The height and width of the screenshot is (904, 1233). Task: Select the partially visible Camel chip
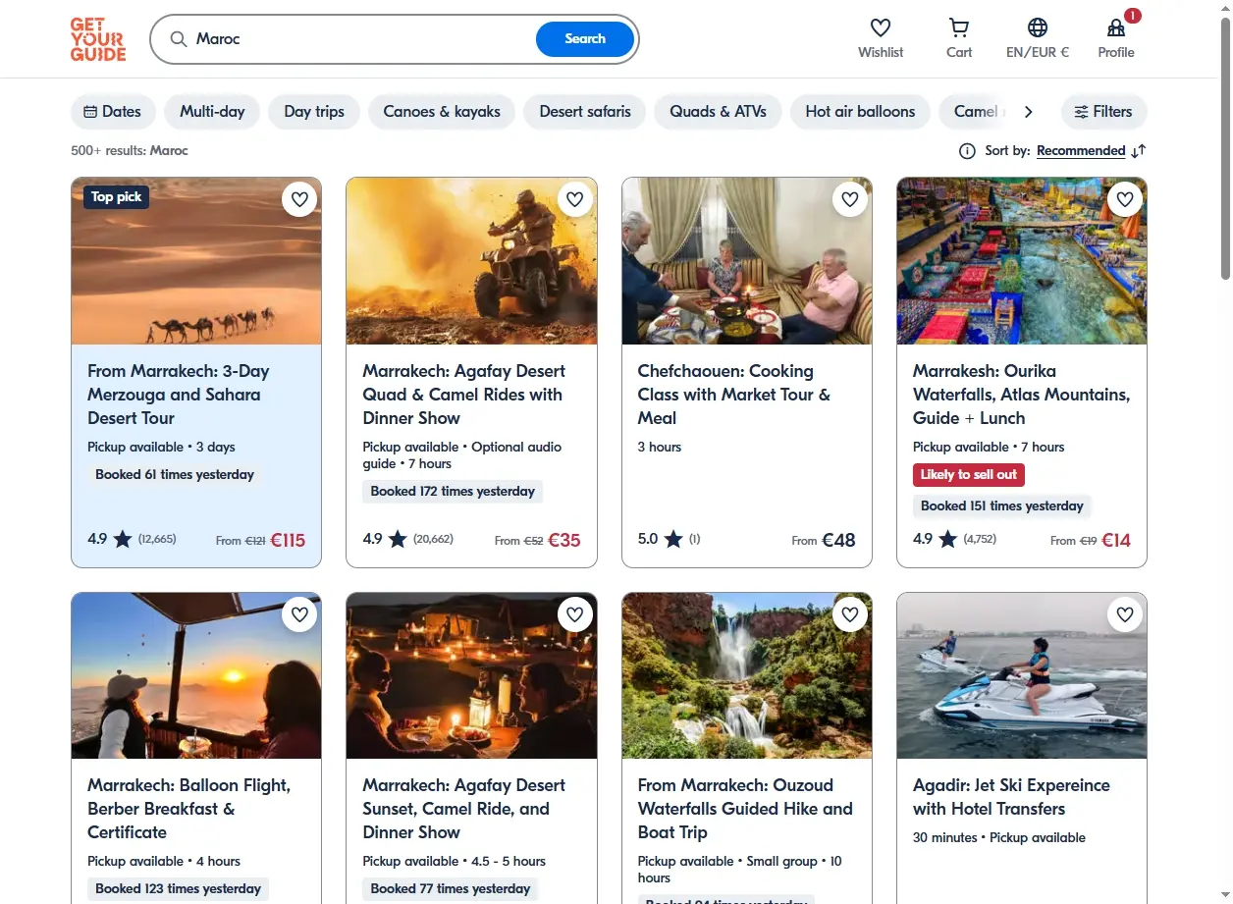(x=974, y=112)
